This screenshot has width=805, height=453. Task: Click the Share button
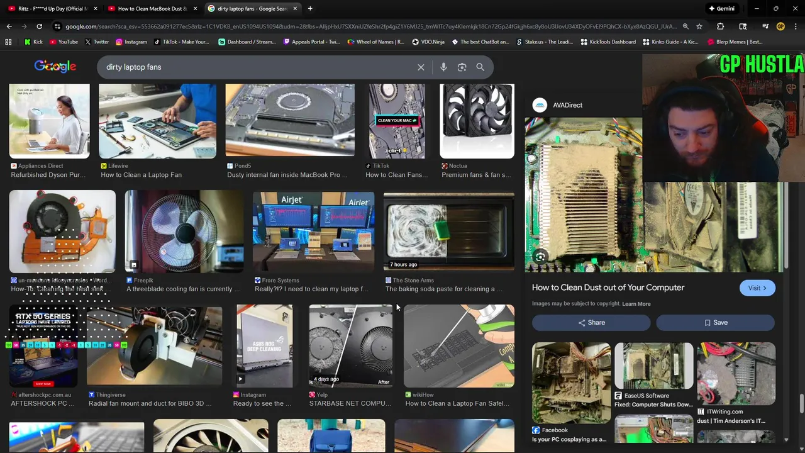(591, 323)
